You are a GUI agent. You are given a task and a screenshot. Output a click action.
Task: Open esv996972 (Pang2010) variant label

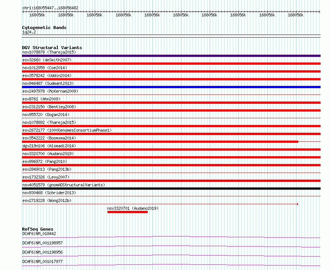coord(45,161)
